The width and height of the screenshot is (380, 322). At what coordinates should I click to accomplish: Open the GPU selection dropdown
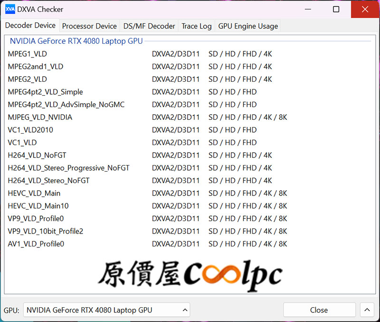[x=106, y=310]
